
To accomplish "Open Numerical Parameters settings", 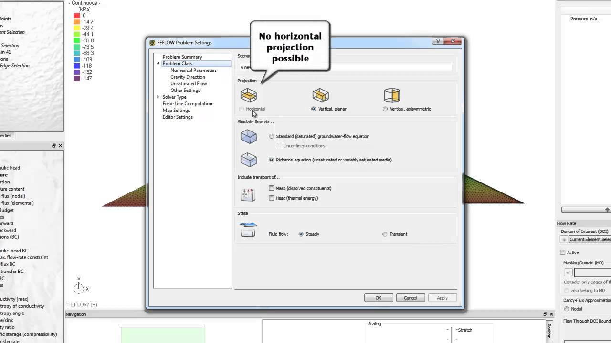I will click(193, 71).
